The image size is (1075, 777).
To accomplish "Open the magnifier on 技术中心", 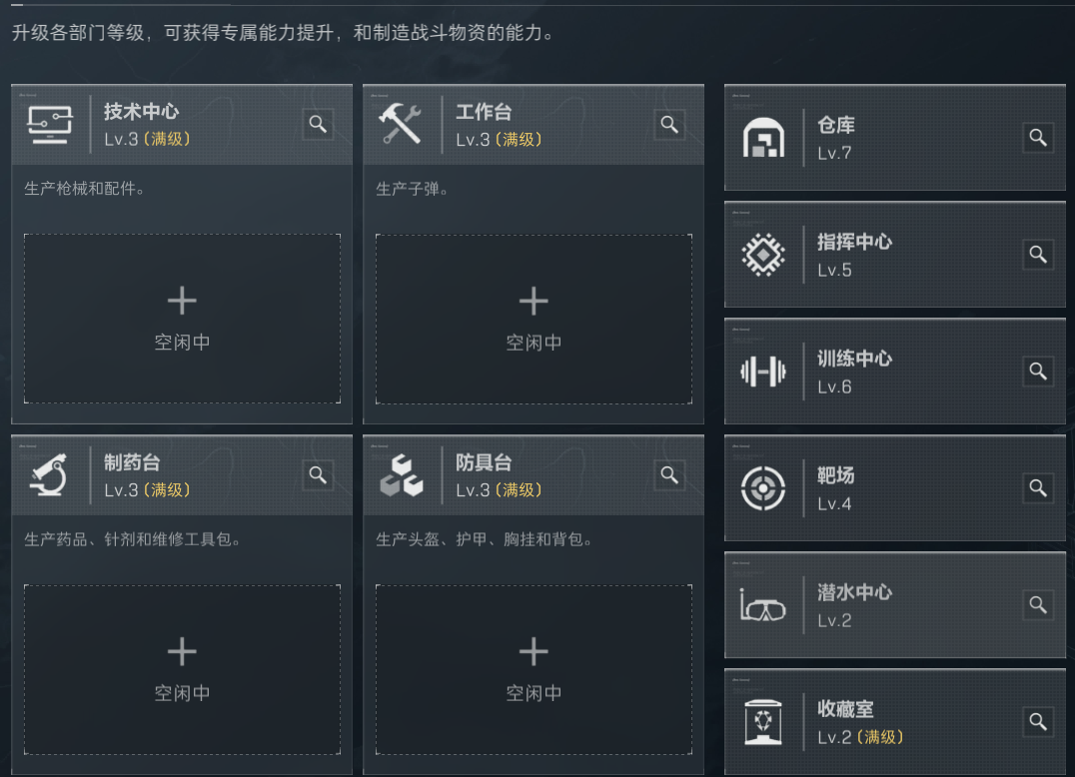I will pos(318,124).
